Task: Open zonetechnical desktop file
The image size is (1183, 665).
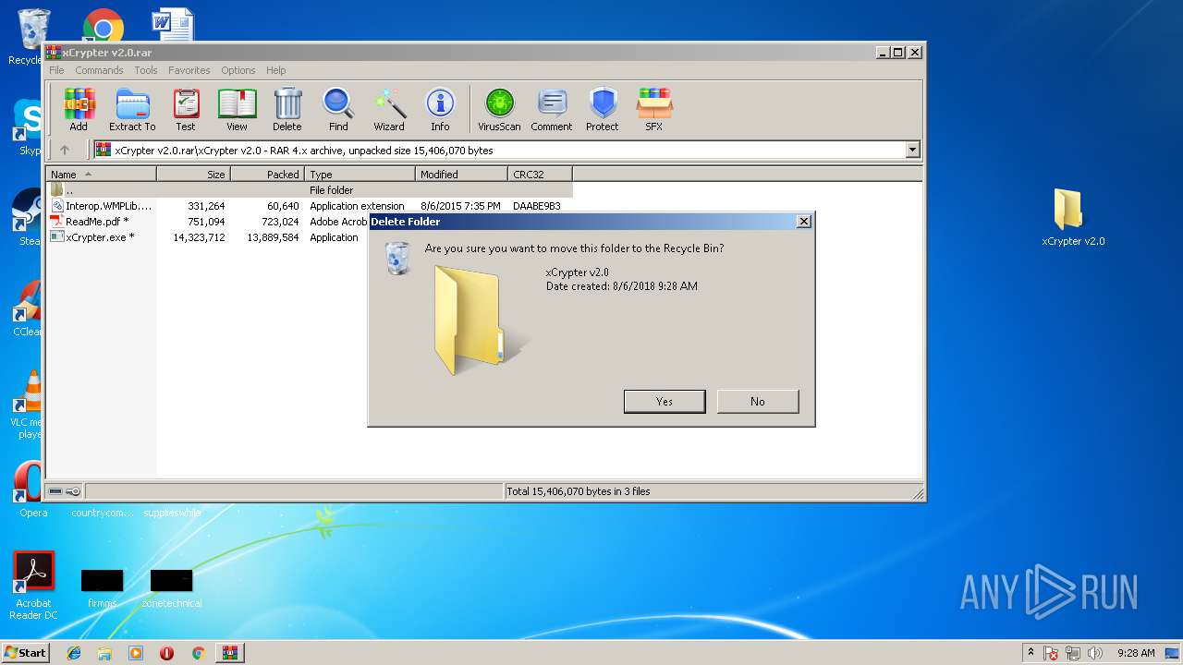Action: point(171,589)
